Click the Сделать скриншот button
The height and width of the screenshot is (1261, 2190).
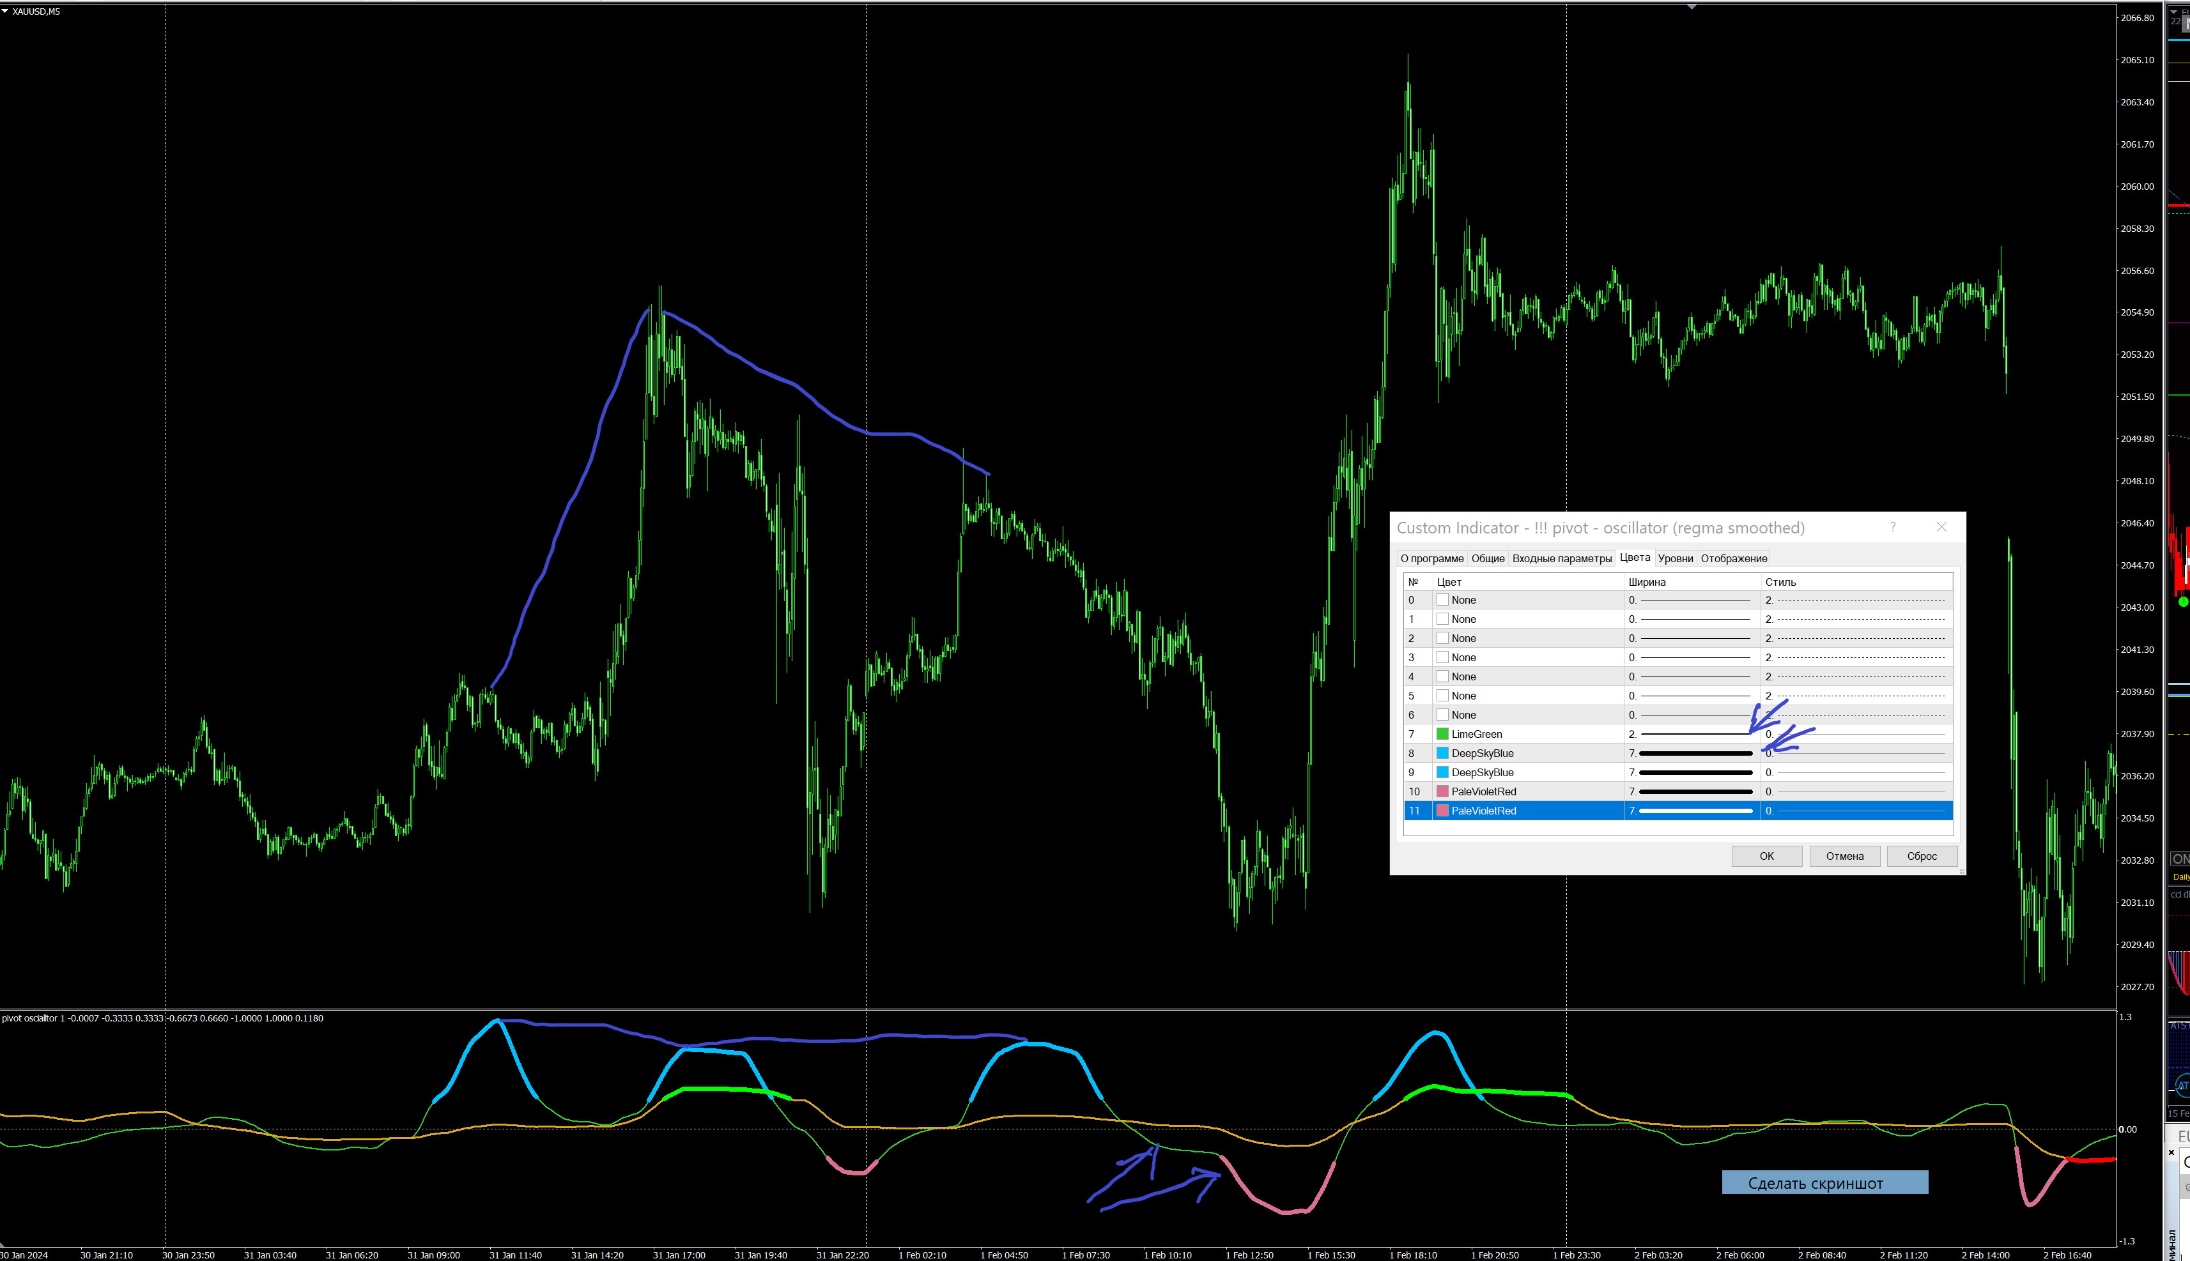1824,1183
